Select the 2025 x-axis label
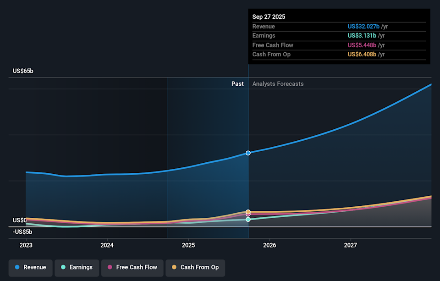This screenshot has height=281, width=440. point(188,245)
